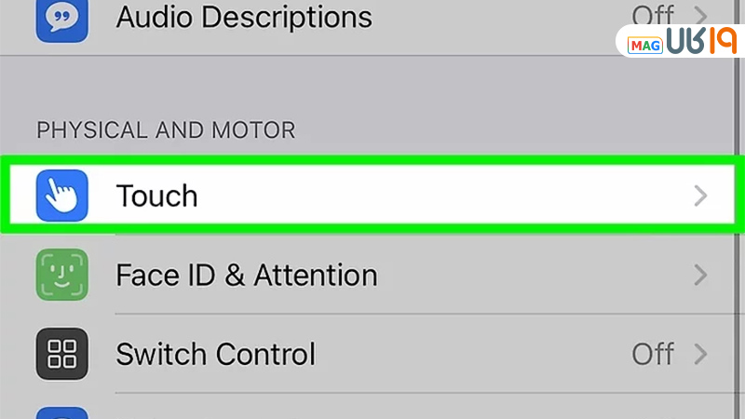
Task: Click the Off status of Switch Control
Action: [x=652, y=354]
